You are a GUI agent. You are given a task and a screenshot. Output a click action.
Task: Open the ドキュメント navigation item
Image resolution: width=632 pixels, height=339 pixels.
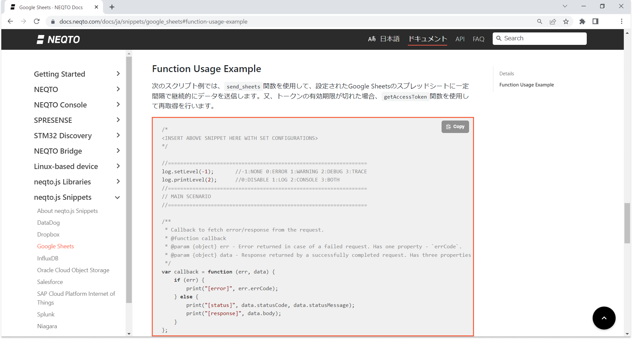(x=427, y=39)
